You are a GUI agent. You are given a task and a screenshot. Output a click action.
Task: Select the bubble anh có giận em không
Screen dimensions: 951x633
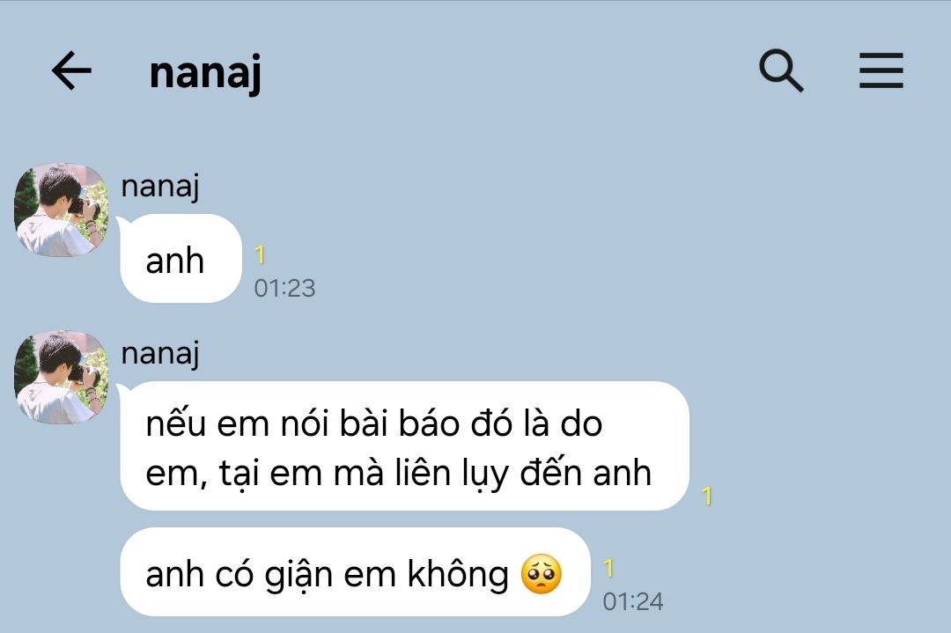[x=355, y=571]
